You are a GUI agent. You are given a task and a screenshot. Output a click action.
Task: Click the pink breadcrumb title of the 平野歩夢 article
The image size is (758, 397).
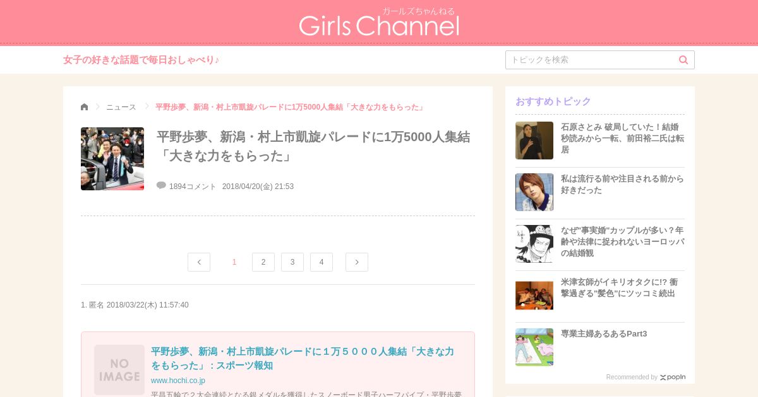pyautogui.click(x=291, y=107)
